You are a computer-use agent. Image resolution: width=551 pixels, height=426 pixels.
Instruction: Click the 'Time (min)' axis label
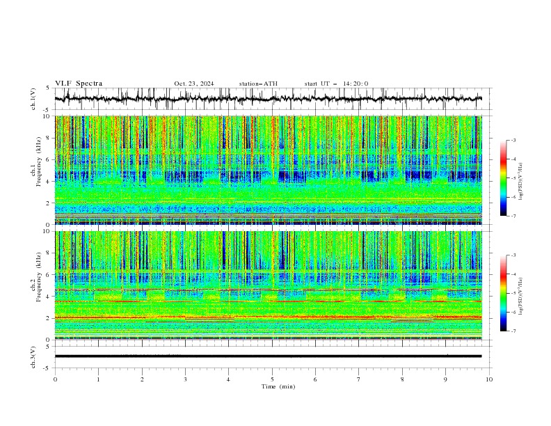coord(278,386)
